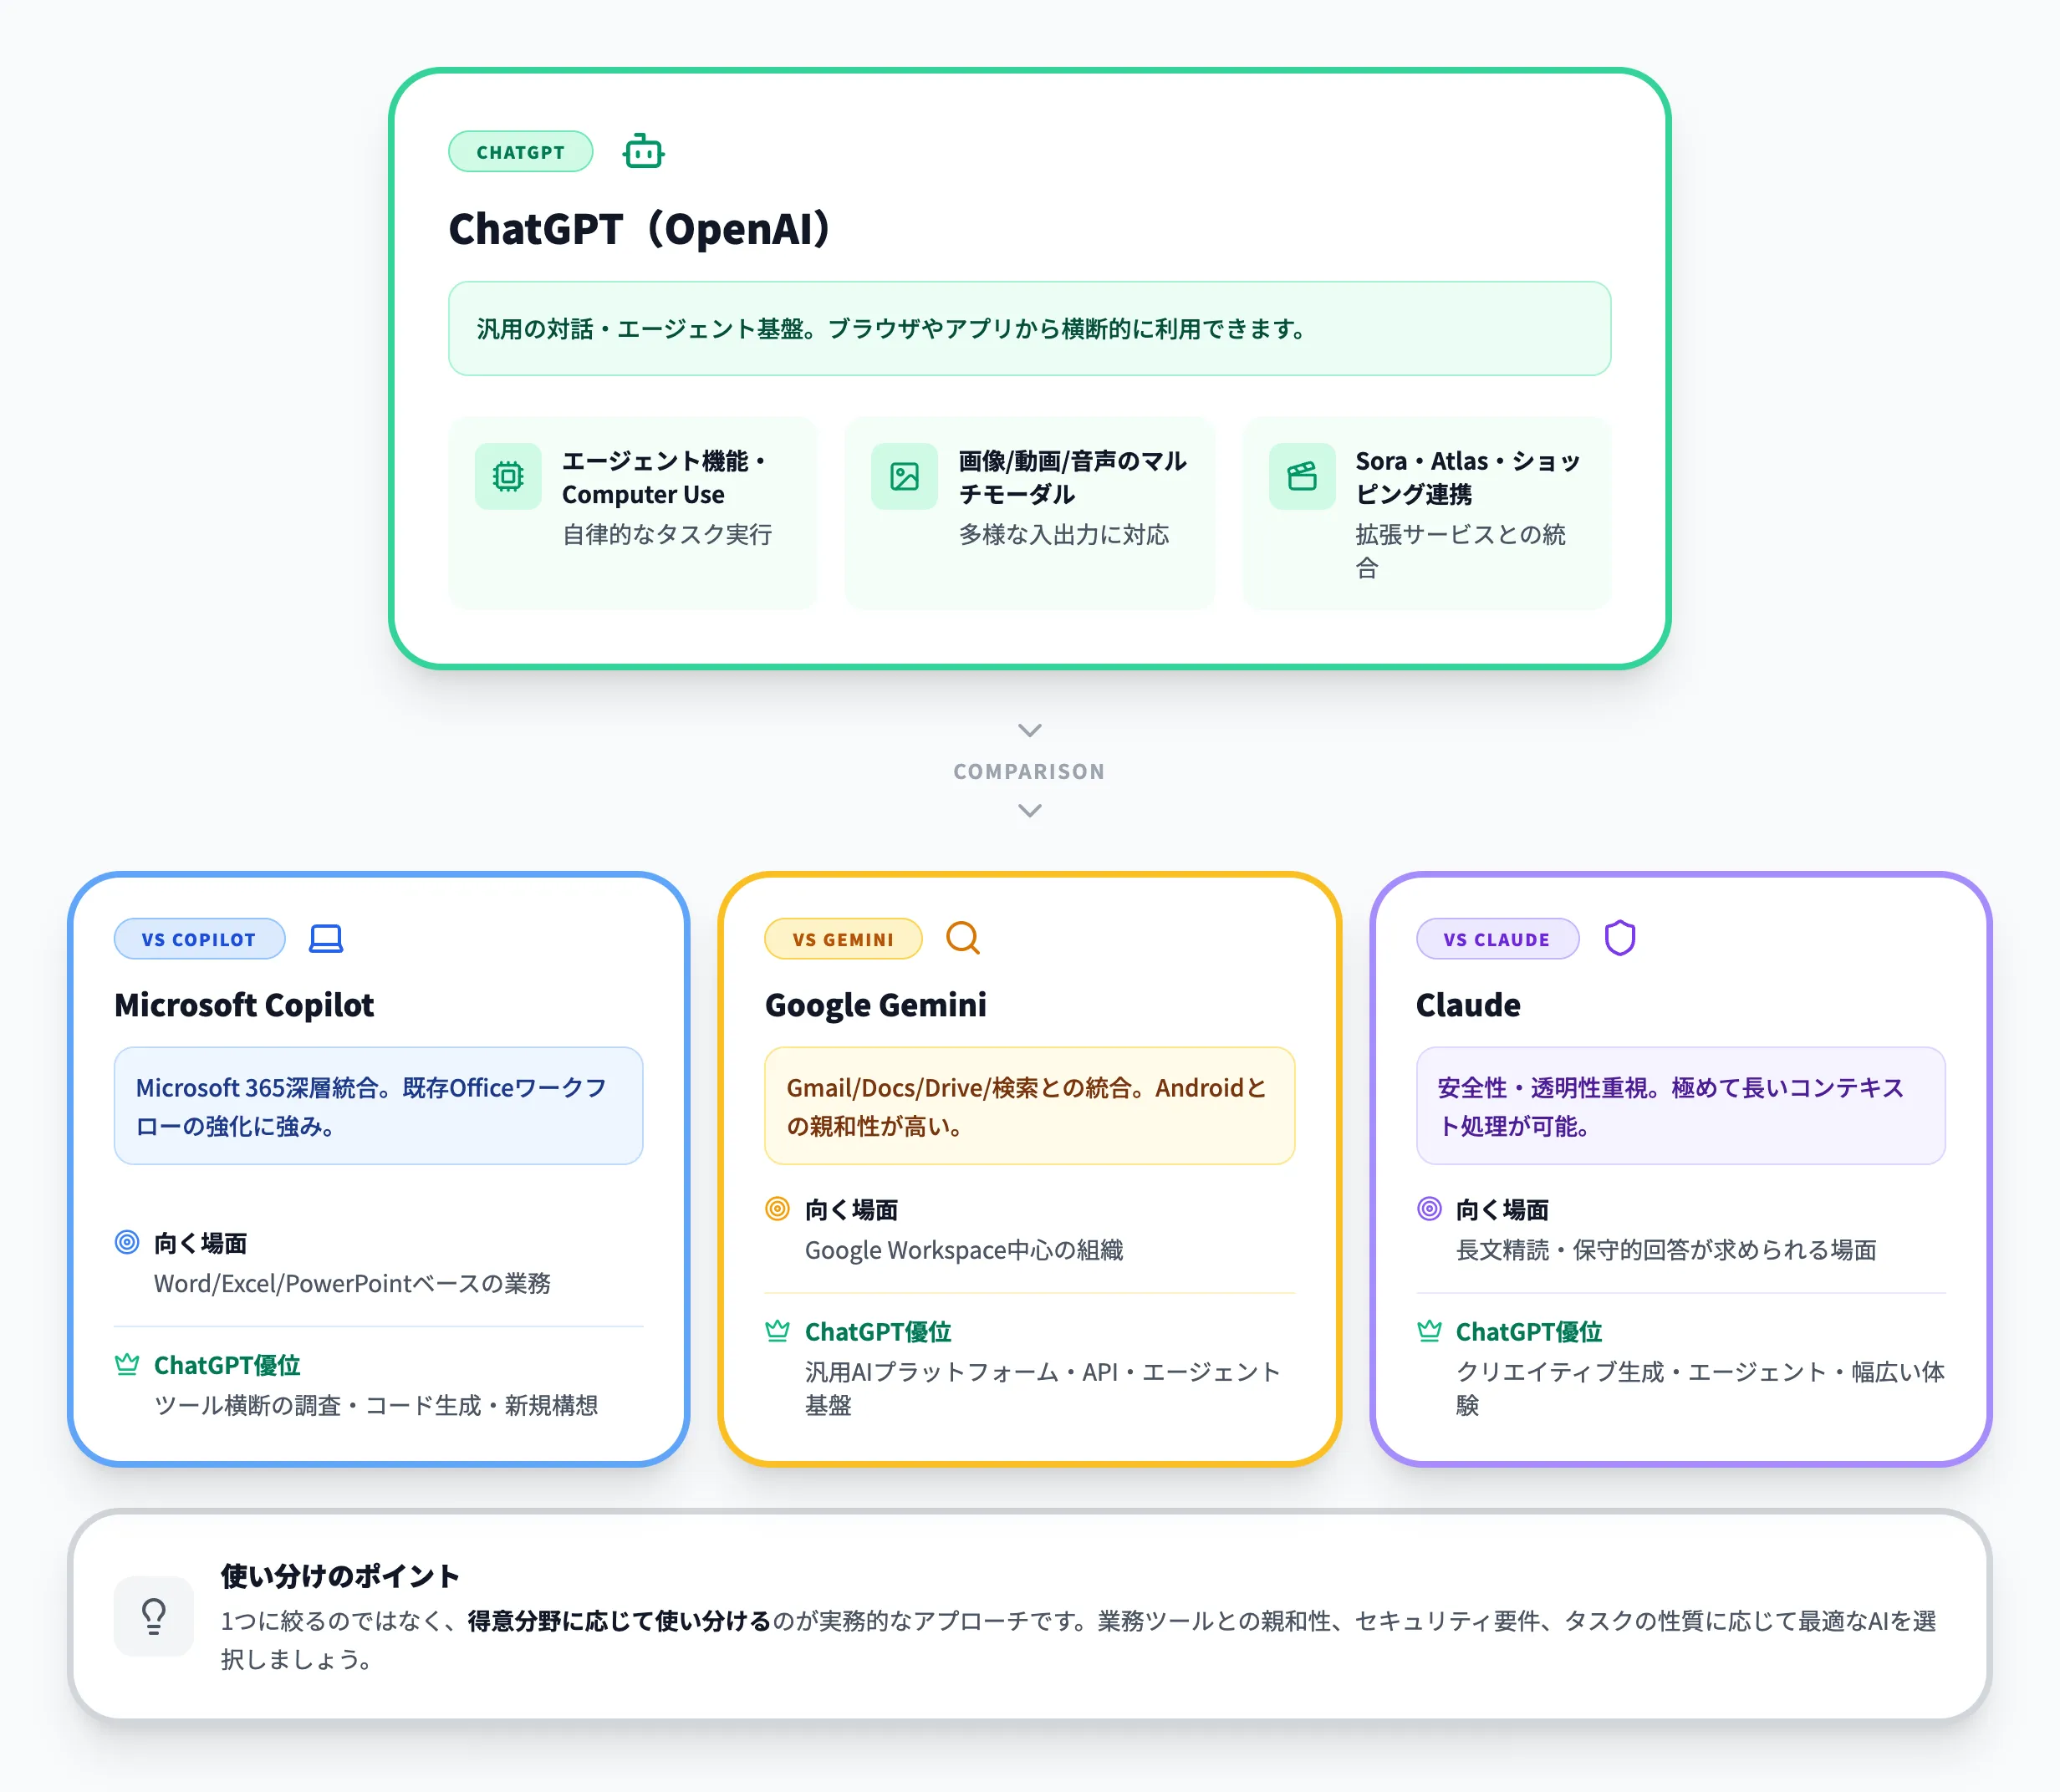
Task: Click the crown icon beside Copilot's ChatGPT優位
Action: coord(127,1364)
